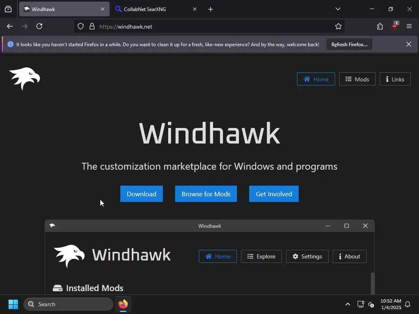This screenshot has height=314, width=419.
Task: Open the Home nav button on site
Action: pyautogui.click(x=316, y=79)
